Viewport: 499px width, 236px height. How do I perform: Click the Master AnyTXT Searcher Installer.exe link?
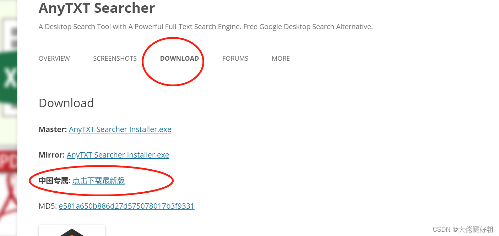(x=120, y=130)
